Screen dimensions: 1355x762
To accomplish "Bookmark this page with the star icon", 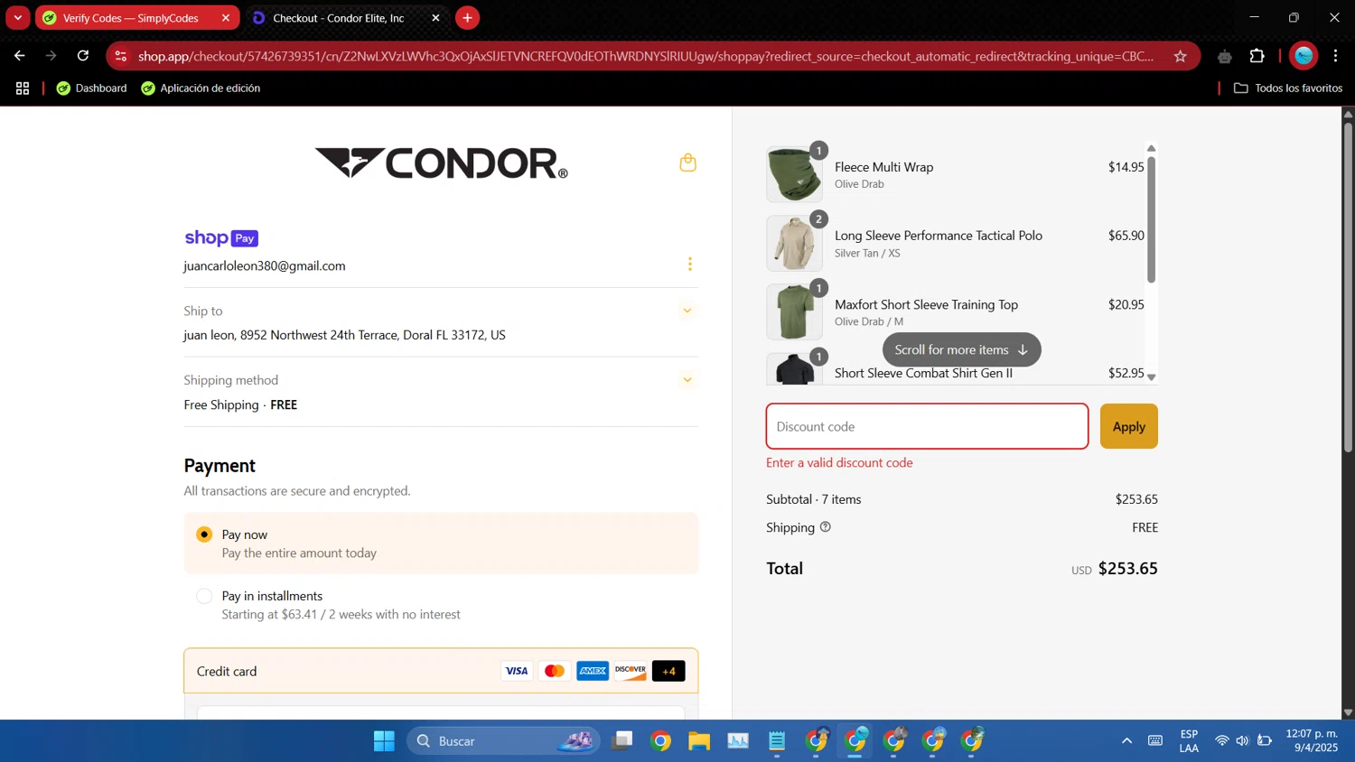I will [1180, 56].
